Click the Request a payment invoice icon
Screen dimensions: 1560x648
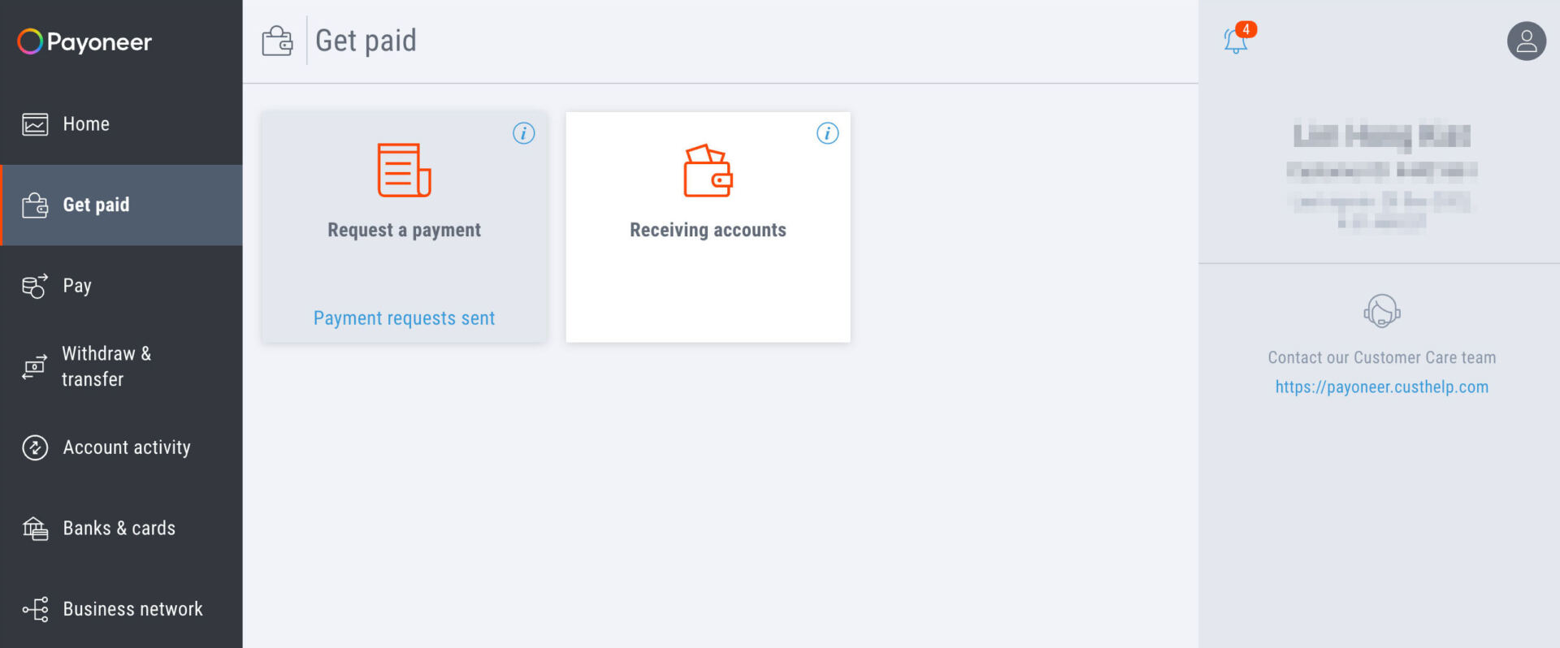(x=404, y=170)
